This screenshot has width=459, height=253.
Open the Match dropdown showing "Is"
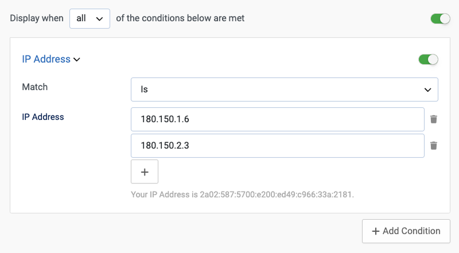pos(284,89)
